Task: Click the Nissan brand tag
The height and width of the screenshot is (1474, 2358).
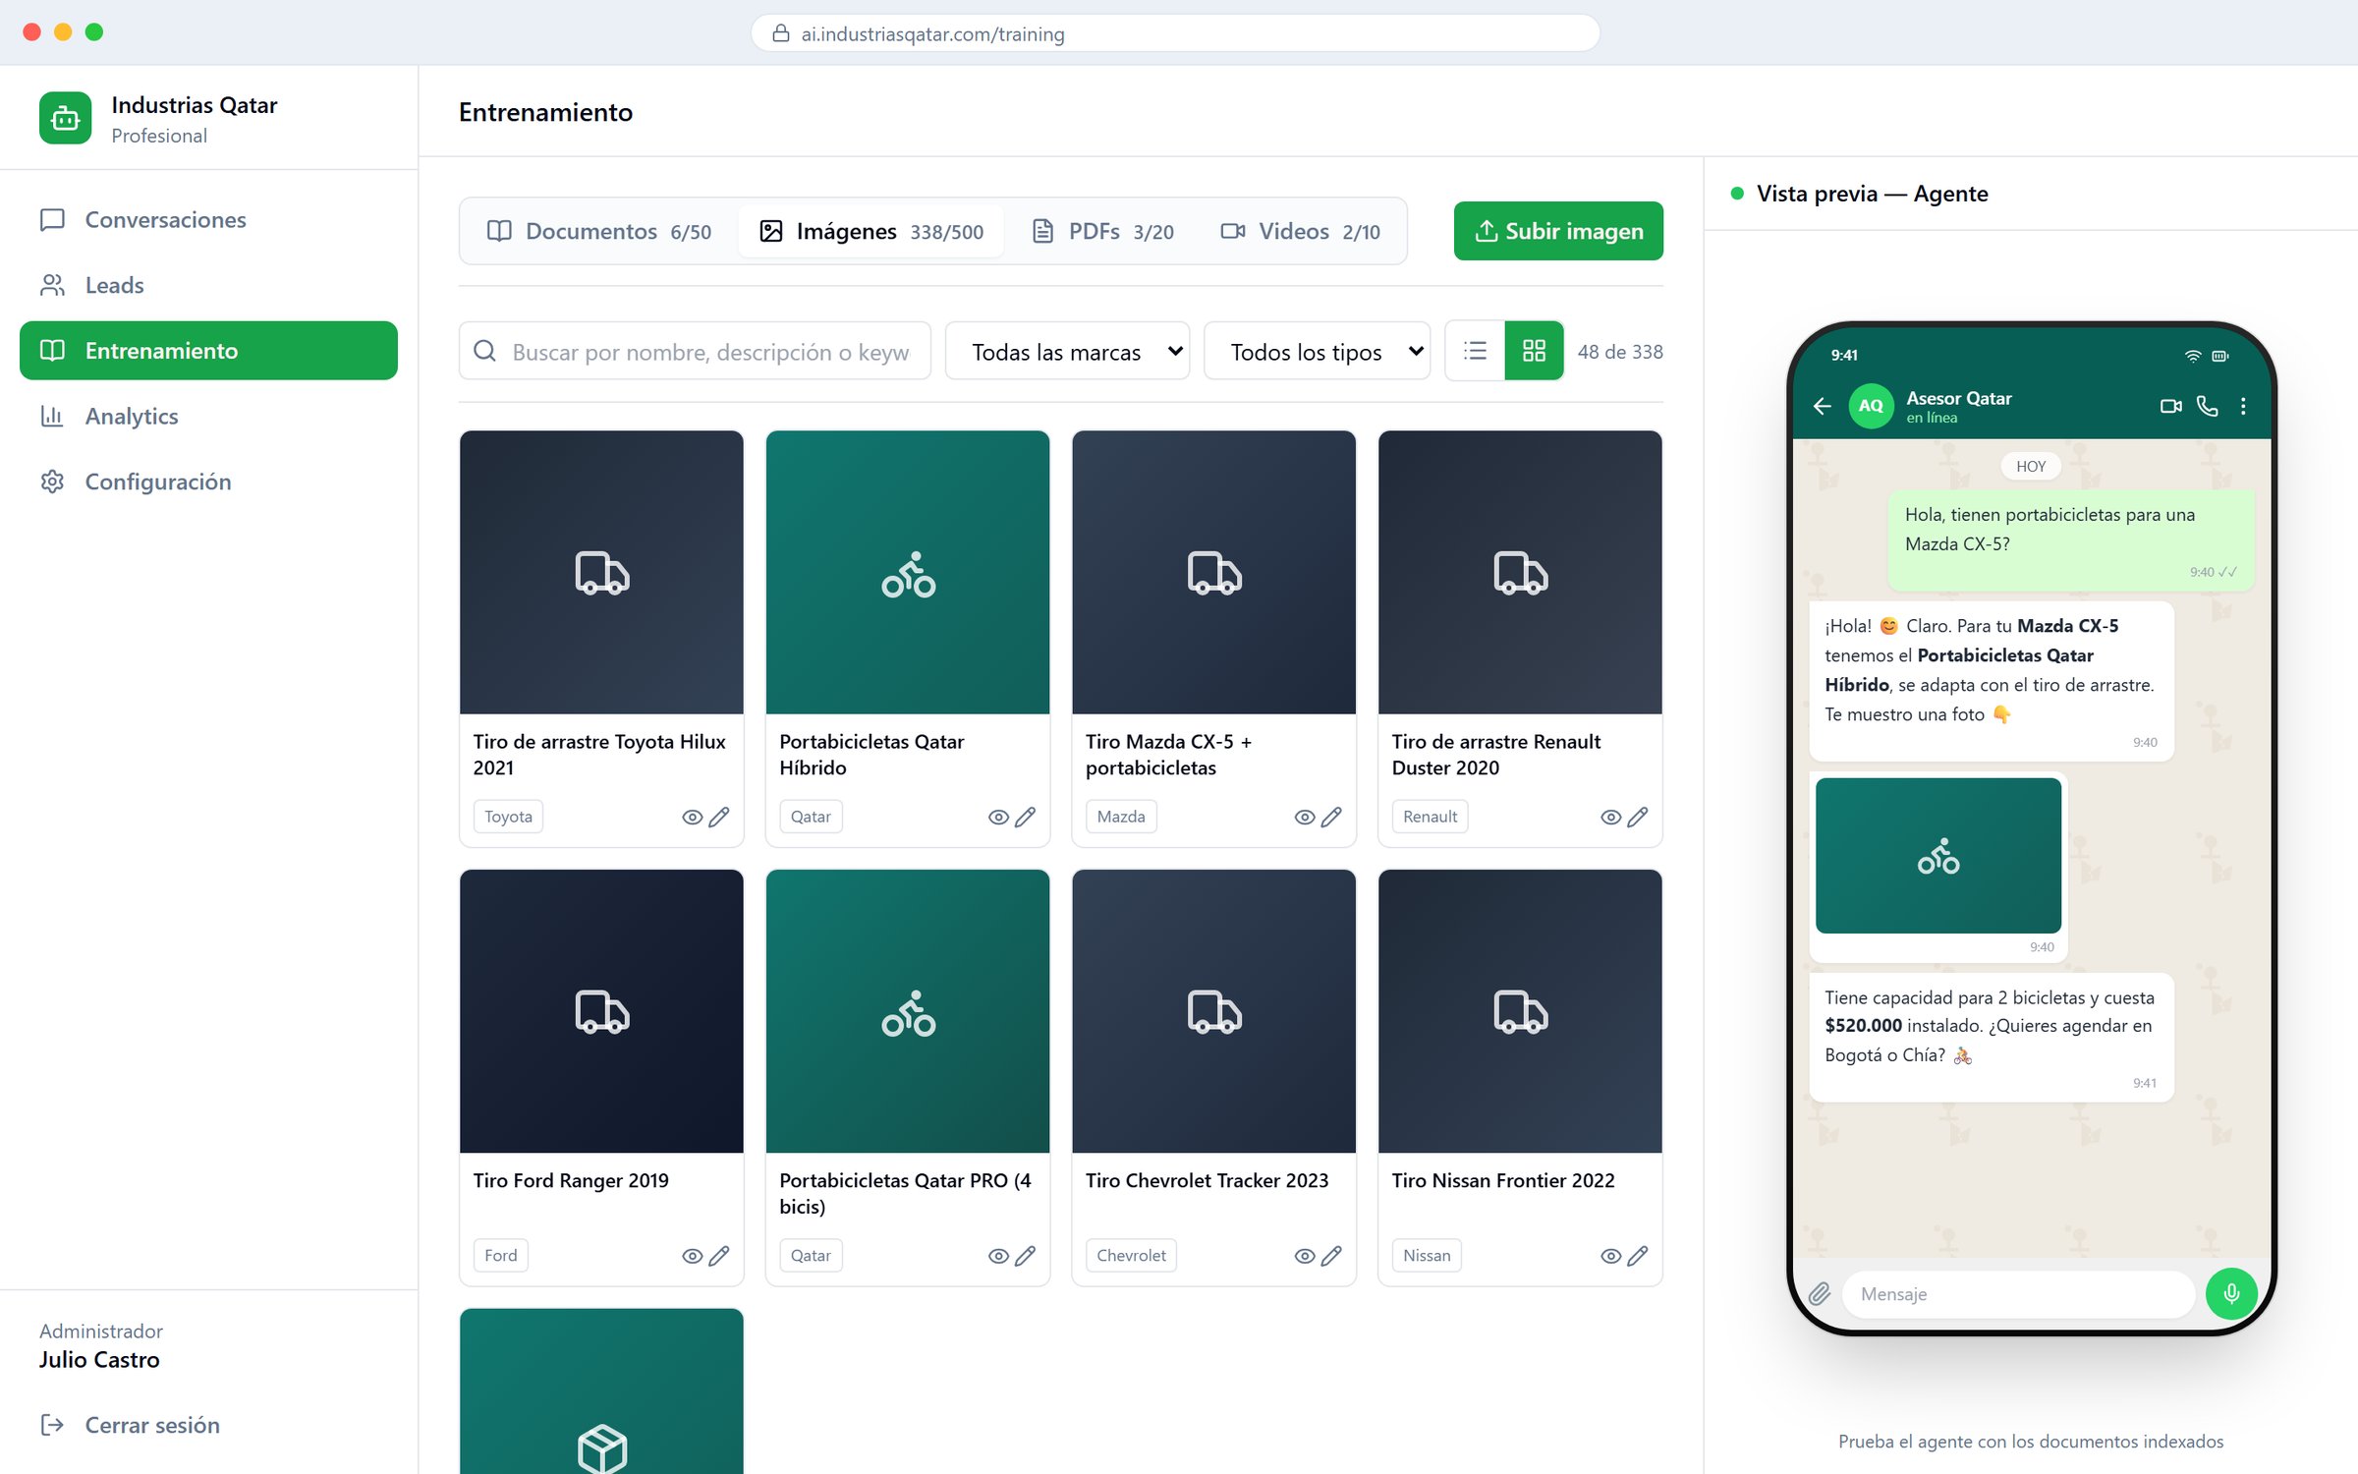Action: (x=1427, y=1255)
